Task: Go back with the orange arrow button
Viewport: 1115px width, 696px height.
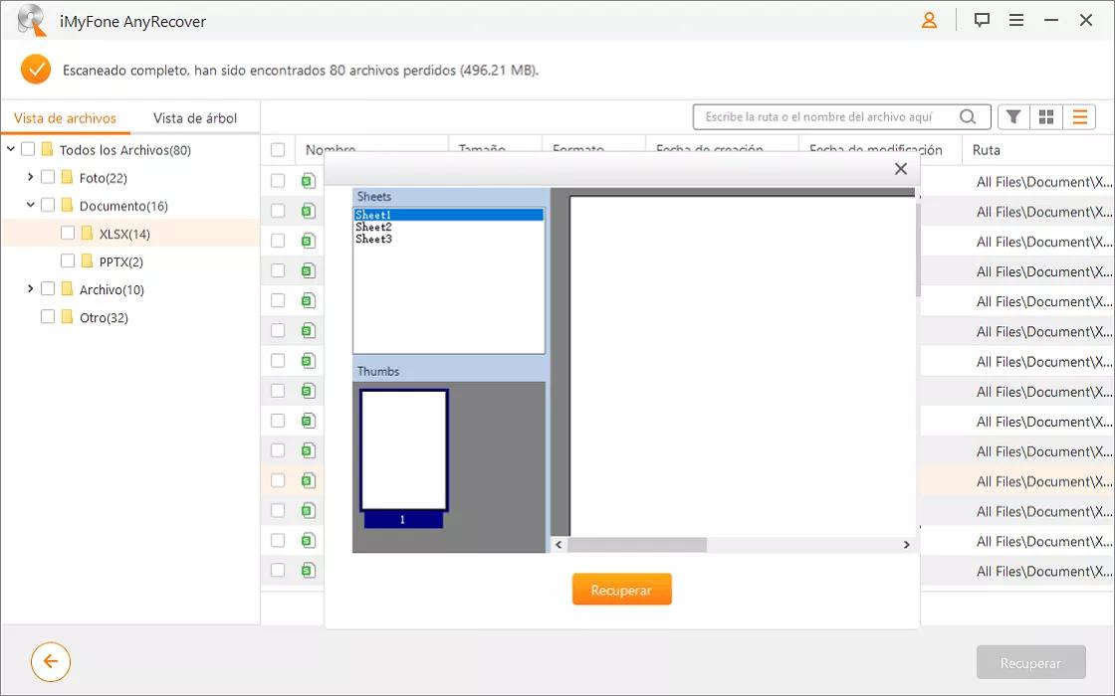Action: [51, 661]
